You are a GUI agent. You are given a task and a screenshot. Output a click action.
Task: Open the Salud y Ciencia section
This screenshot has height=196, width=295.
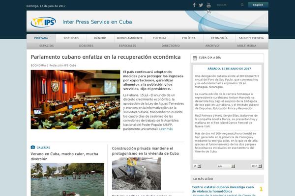(x=251, y=38)
